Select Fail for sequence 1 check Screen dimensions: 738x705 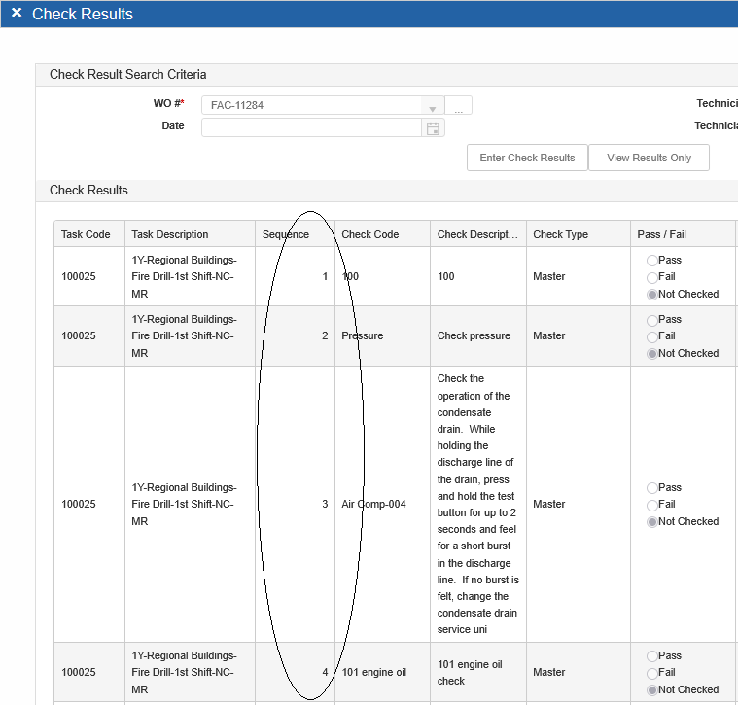[651, 277]
